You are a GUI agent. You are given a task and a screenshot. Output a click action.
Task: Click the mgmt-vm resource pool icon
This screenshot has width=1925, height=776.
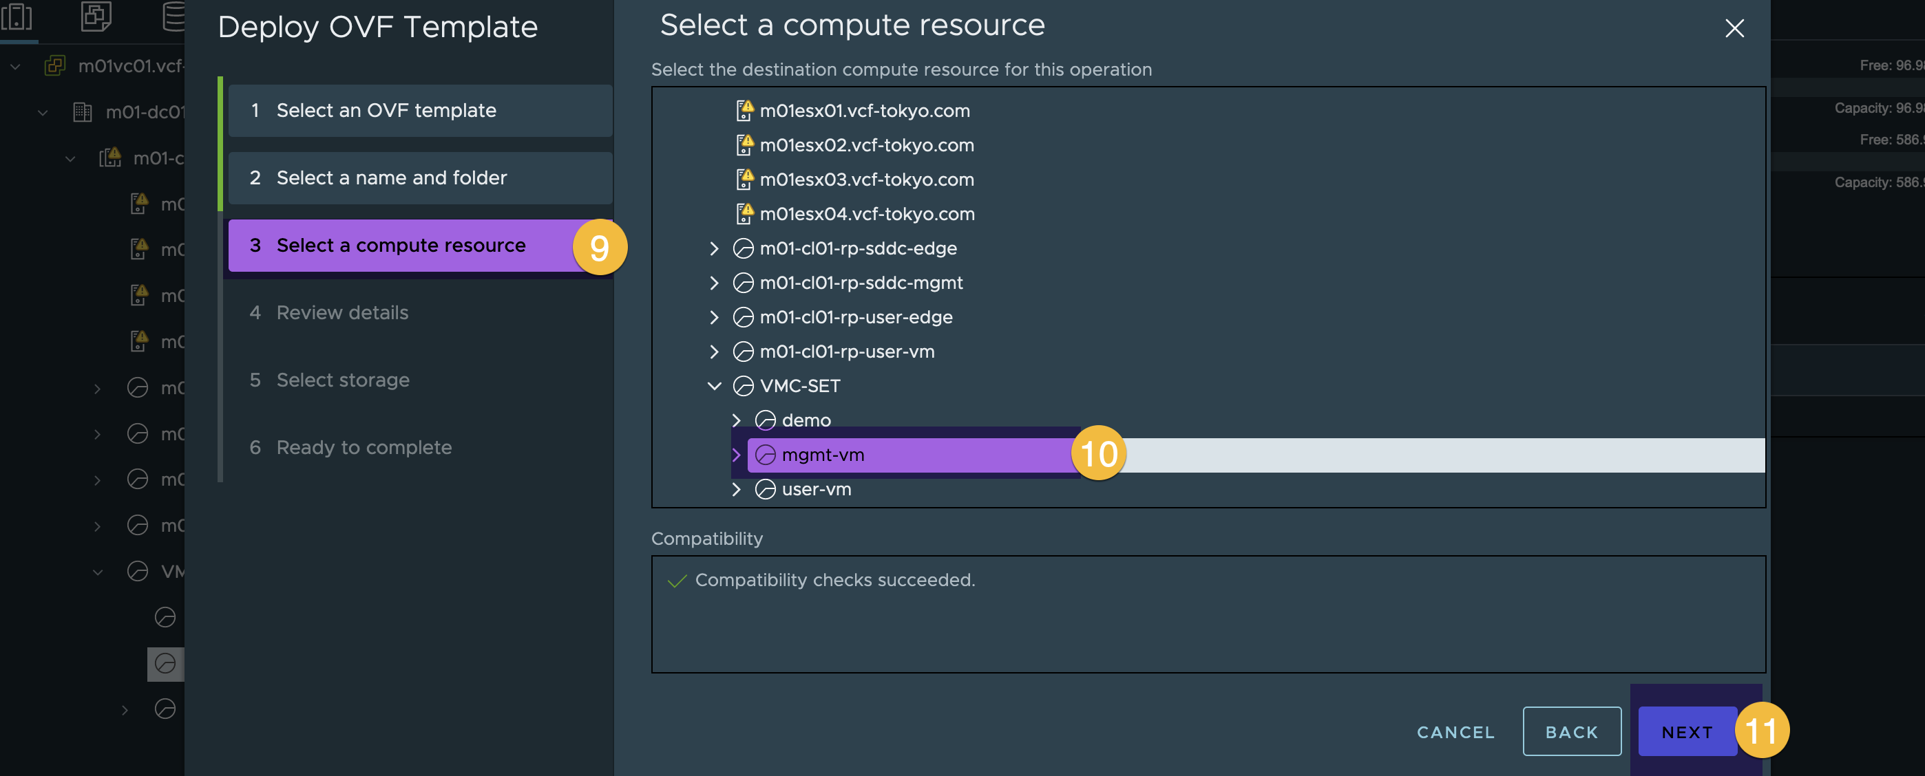(764, 455)
